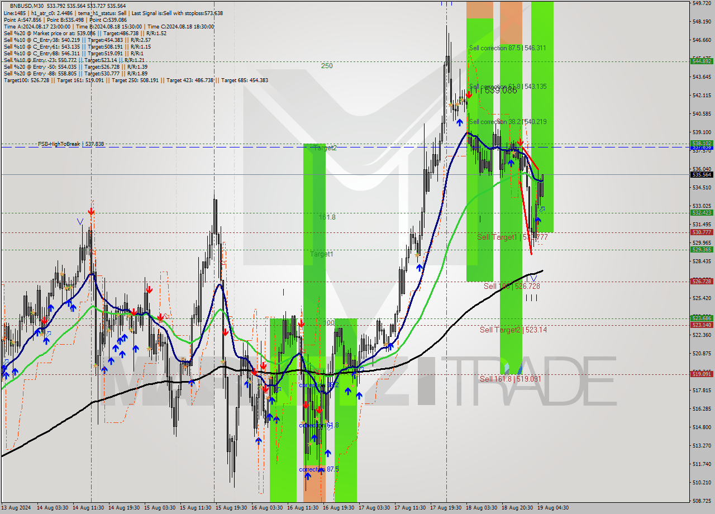Click the '14 Aug 19:30' time axis label
The width and height of the screenshot is (715, 514).
click(x=124, y=508)
